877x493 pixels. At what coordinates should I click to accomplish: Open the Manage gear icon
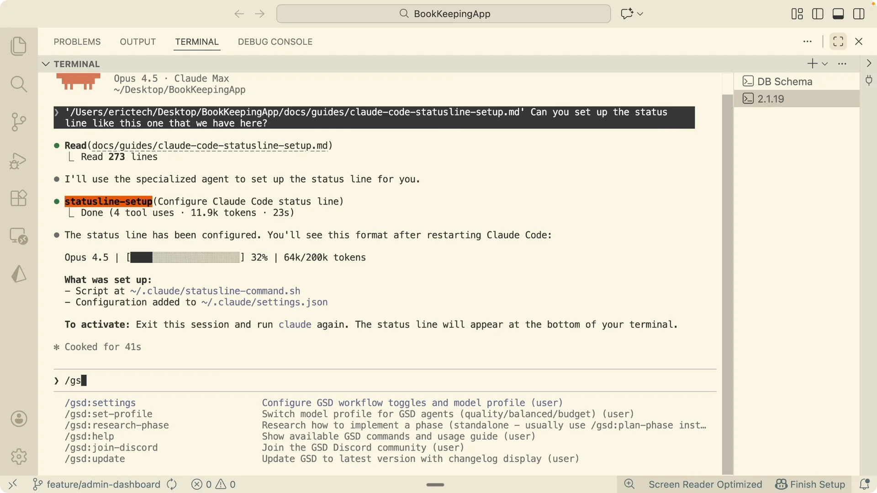[19, 456]
